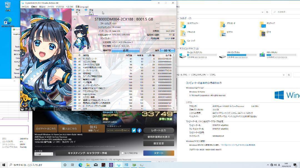Select the Disk 0 tab at 32 °C
Image resolution: width=300 pixels, height=168 pixels.
click(x=91, y=12)
